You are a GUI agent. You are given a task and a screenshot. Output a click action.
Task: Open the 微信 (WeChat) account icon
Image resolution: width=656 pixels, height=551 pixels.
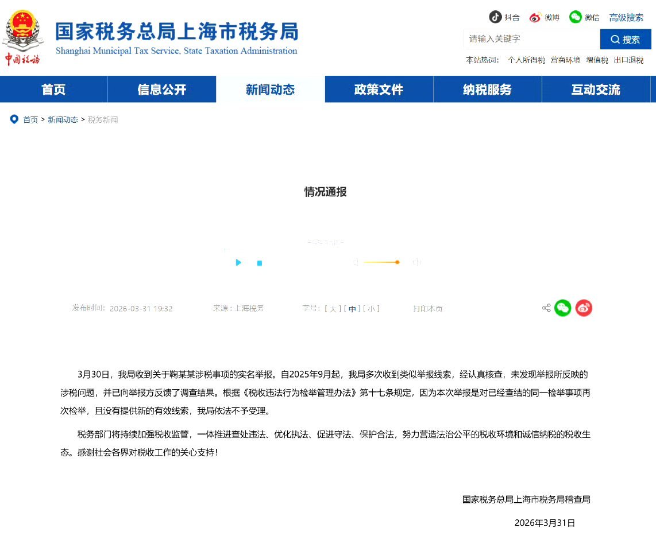[575, 17]
